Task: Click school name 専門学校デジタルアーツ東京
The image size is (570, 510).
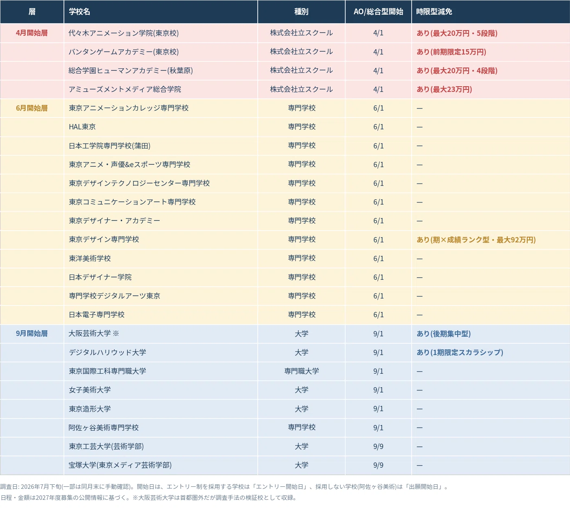Action: click(114, 296)
